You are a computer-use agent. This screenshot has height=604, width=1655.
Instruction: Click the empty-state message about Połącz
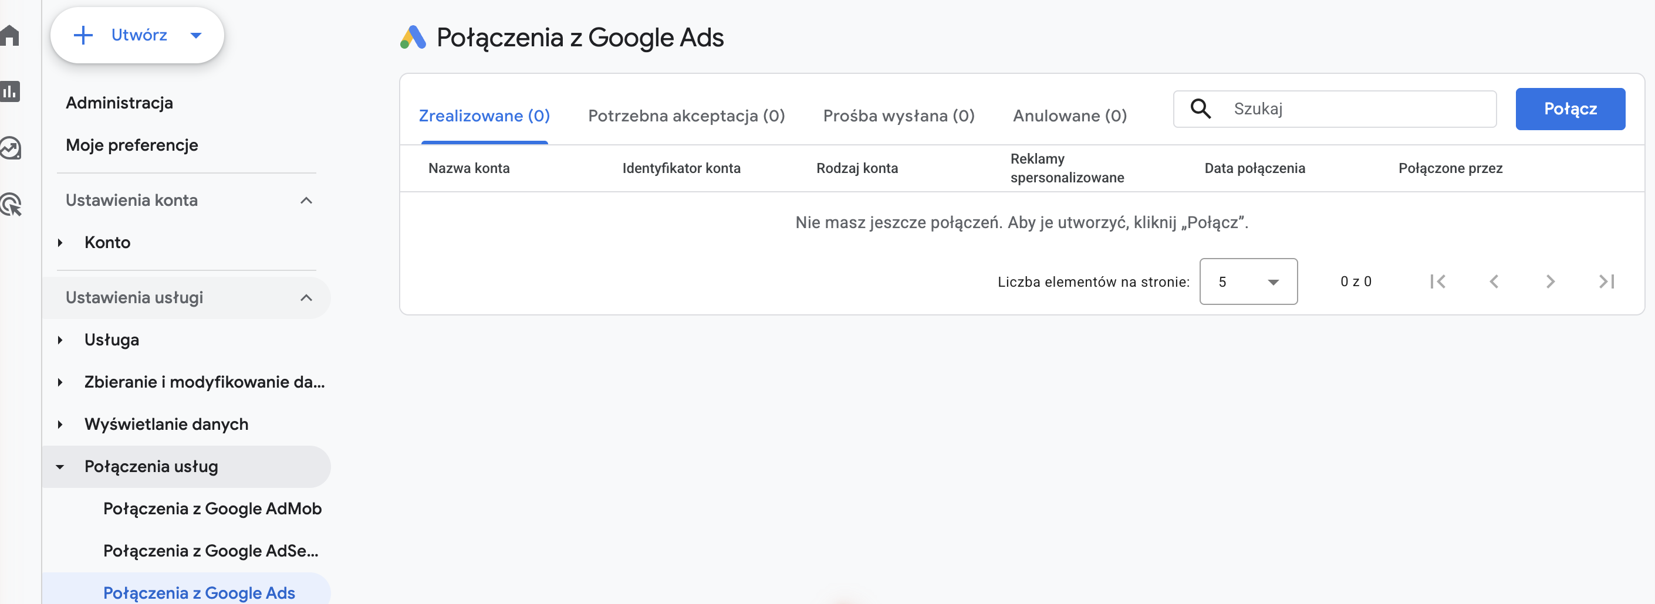click(1022, 223)
